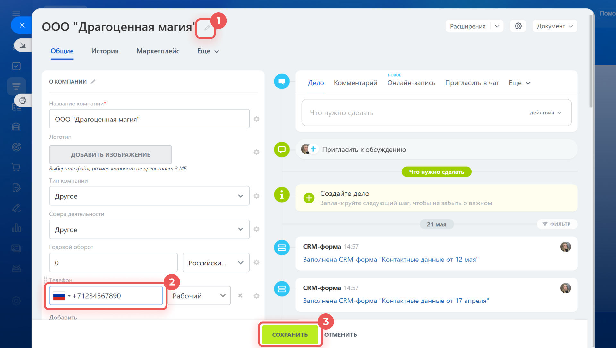Click the ФИЛЬТР button in the timeline
This screenshot has height=348, width=616.
[x=557, y=224]
